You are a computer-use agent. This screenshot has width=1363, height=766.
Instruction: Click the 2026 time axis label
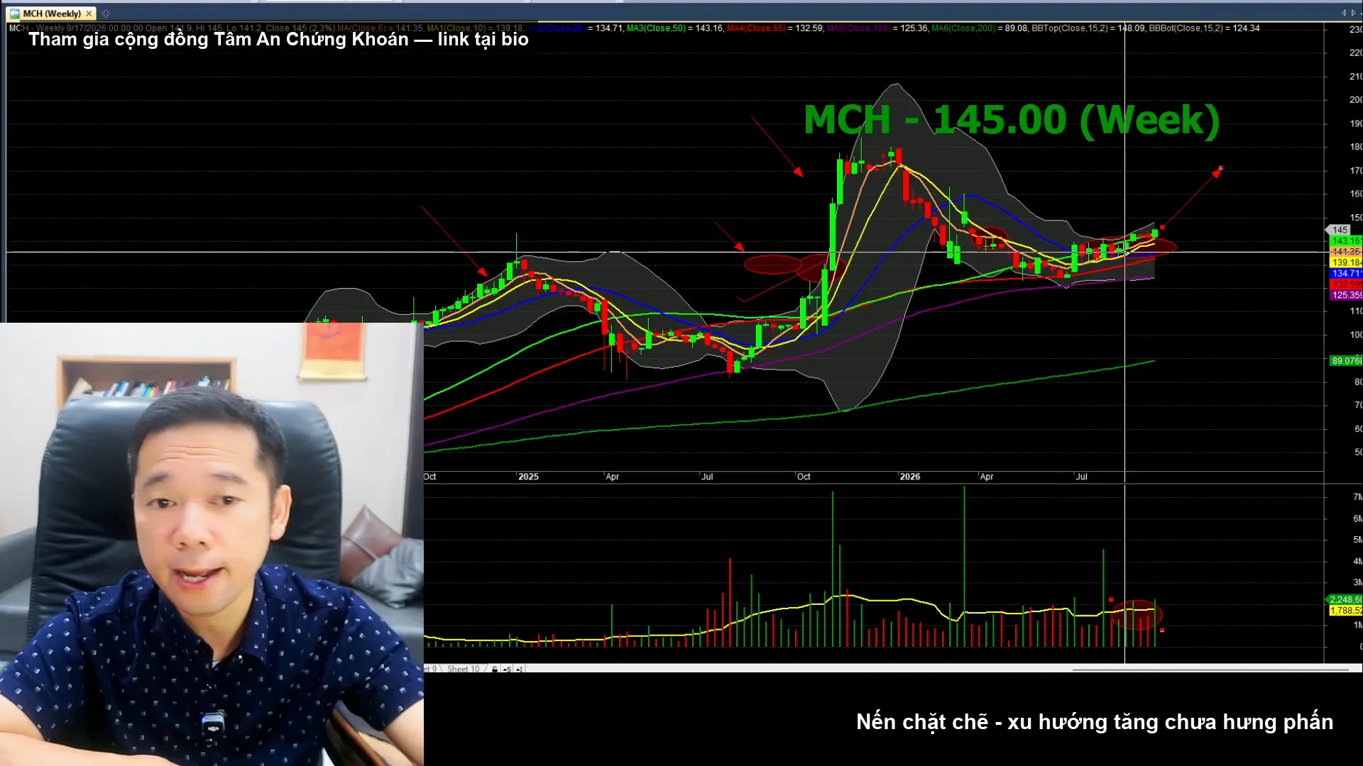click(909, 477)
